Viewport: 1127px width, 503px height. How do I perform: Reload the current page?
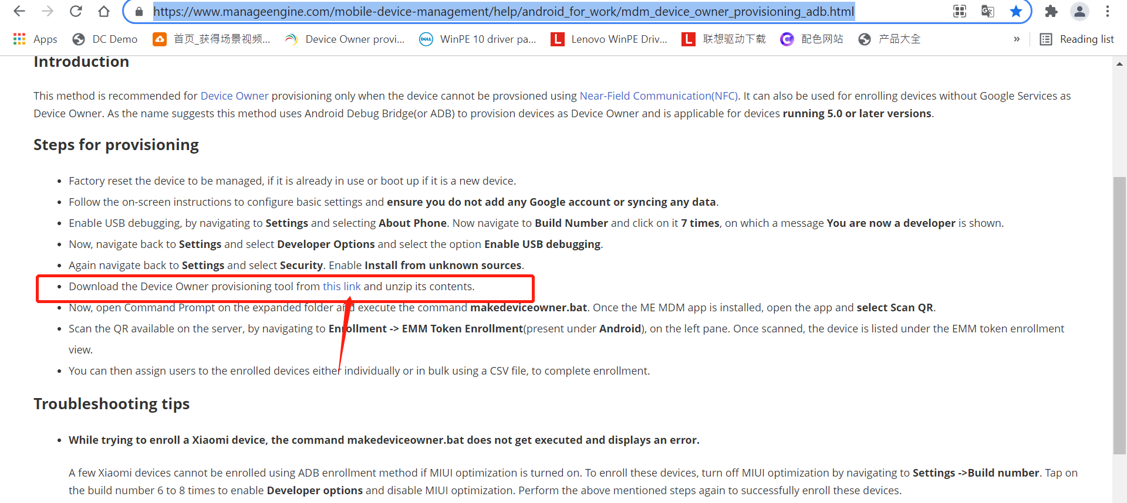(x=76, y=11)
